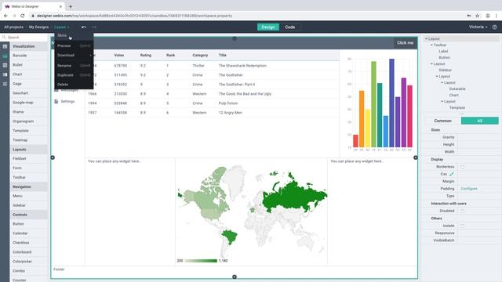502x282 pixels.
Task: Click the Visualization category header
Action: click(x=29, y=46)
